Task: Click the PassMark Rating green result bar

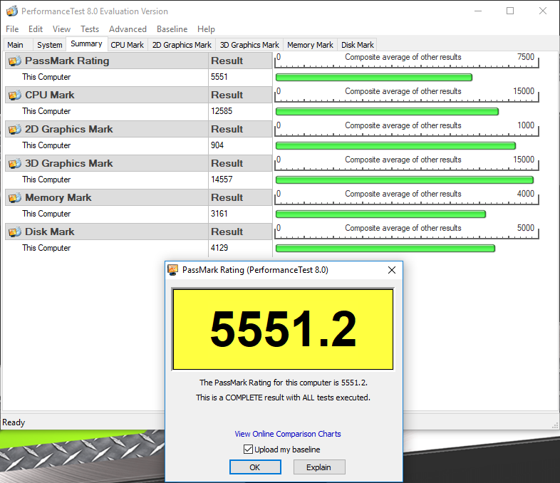Action: [x=374, y=78]
